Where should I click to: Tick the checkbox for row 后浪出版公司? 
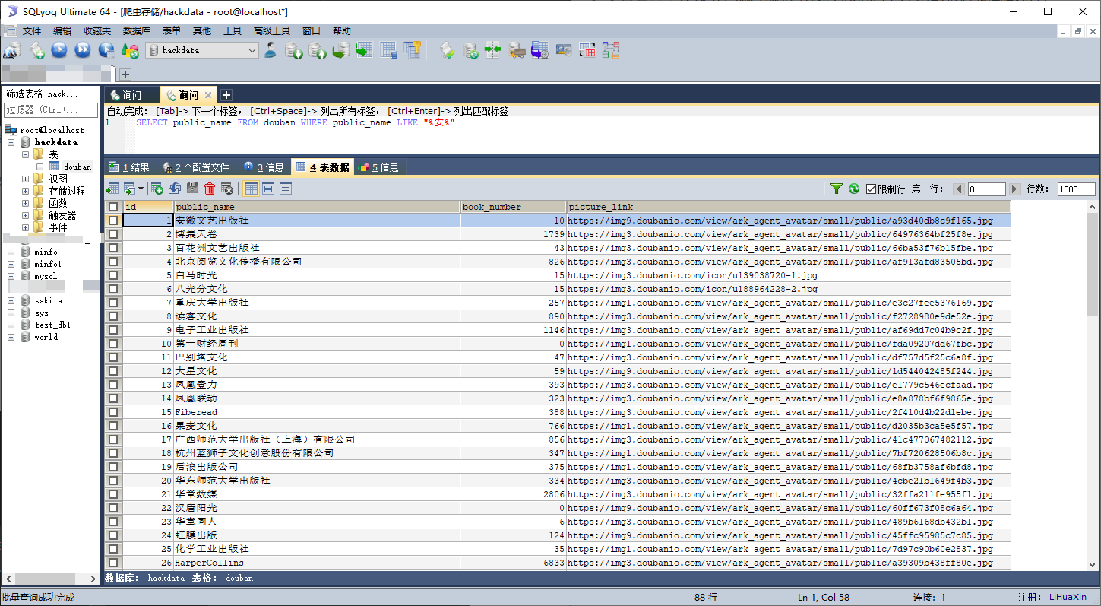click(x=113, y=467)
